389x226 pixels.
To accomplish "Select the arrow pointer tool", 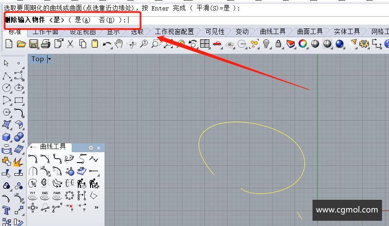I will coord(7,63).
